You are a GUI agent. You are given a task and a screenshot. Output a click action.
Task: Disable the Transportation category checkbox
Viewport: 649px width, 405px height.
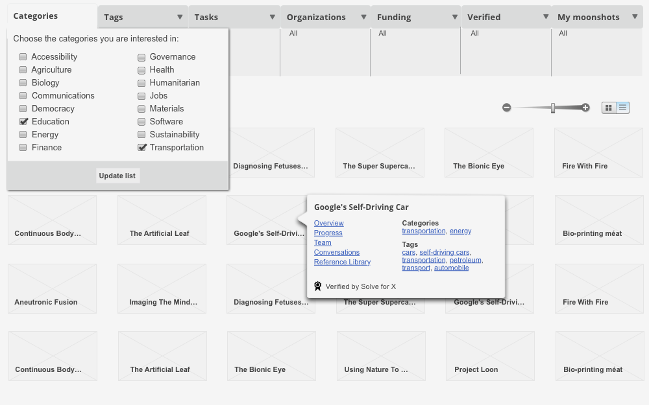[142, 147]
